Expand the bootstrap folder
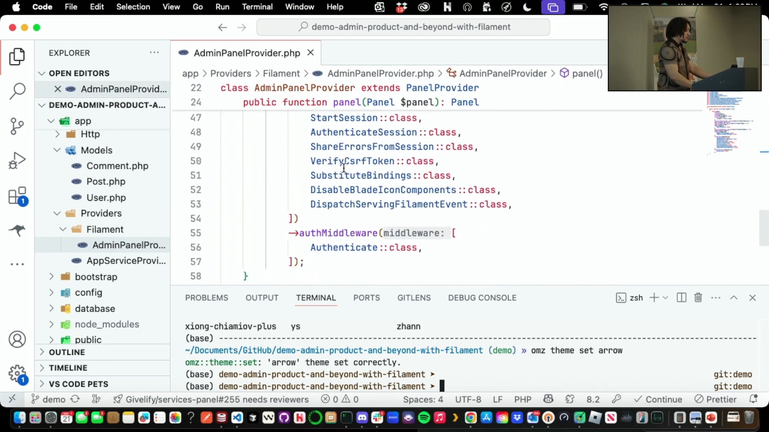 coord(96,277)
